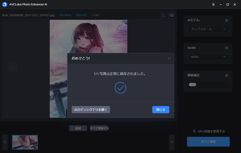Go to previous image with left arrow
This screenshot has width=241, height=153.
point(12,67)
